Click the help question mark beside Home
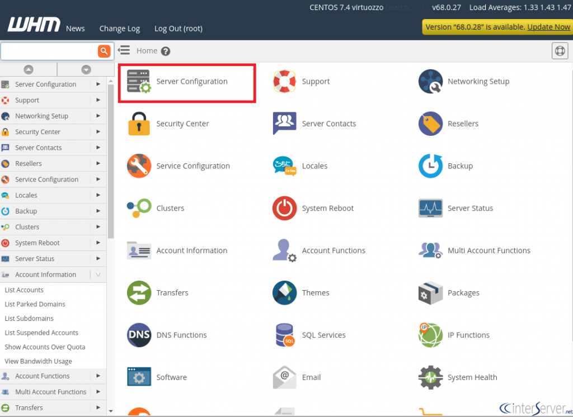573x417 pixels. (x=166, y=51)
